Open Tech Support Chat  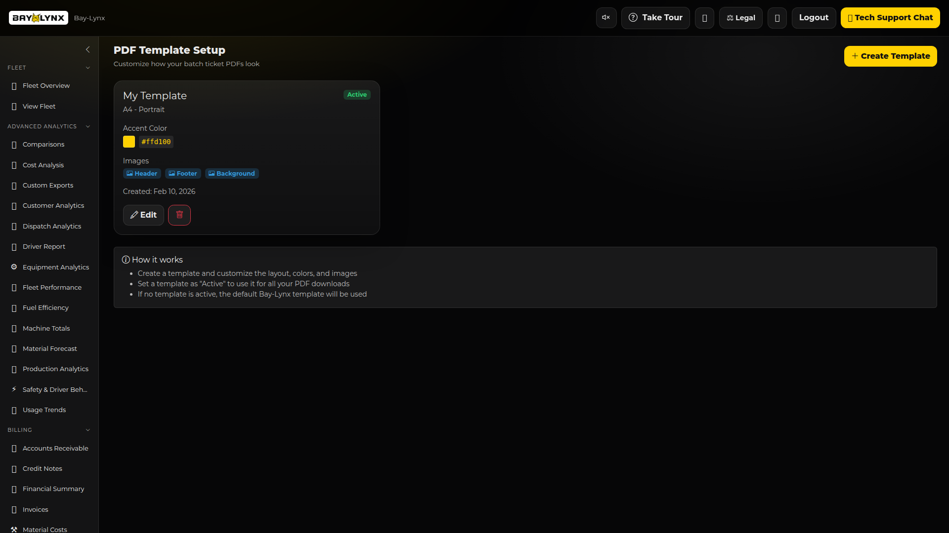(x=891, y=17)
